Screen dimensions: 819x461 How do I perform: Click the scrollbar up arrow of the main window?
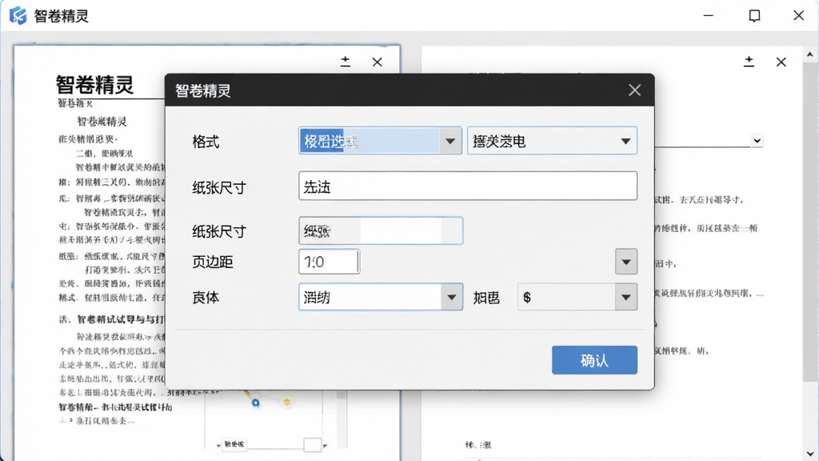[810, 54]
